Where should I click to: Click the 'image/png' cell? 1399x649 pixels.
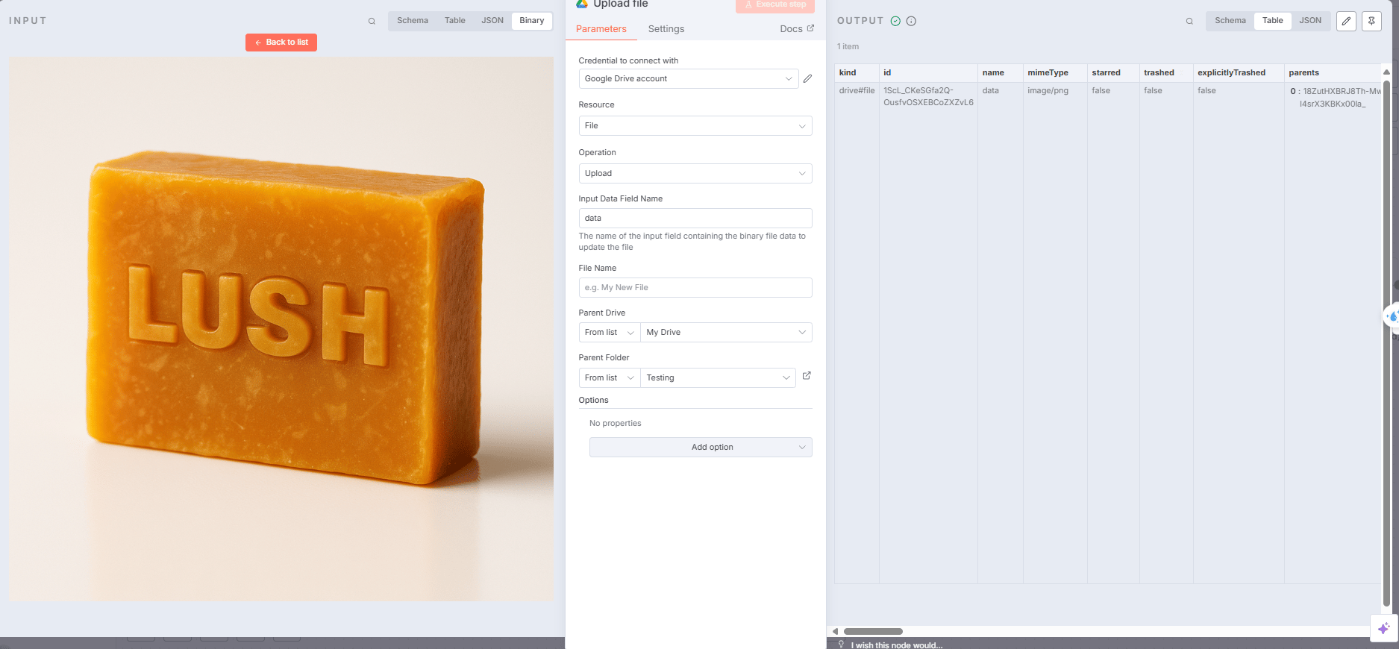coord(1048,91)
